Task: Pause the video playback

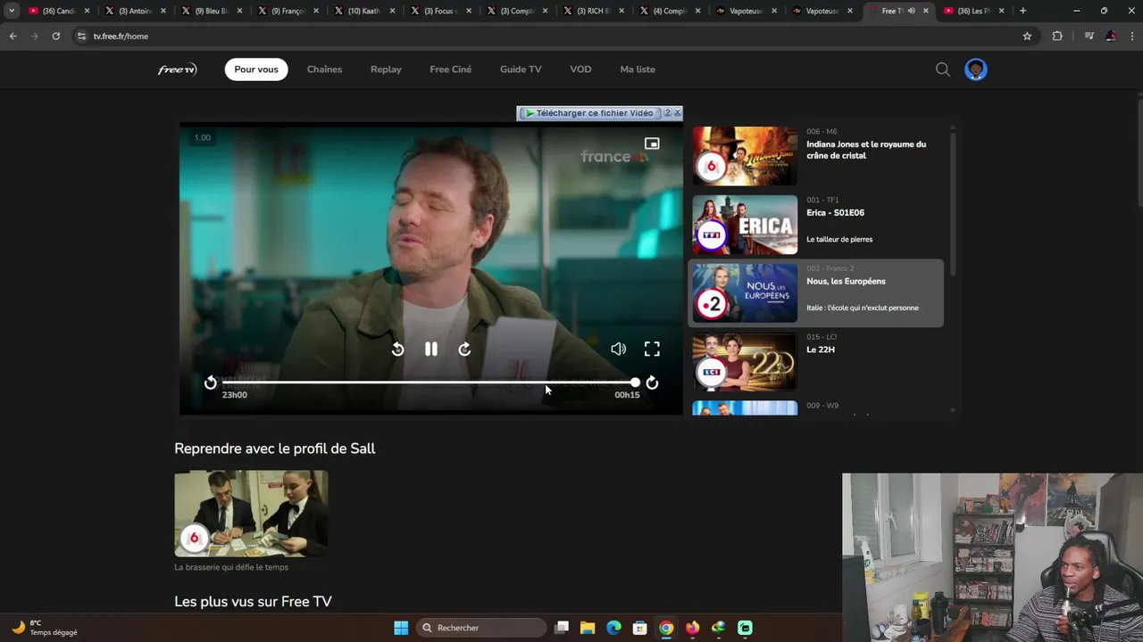Action: (431, 350)
